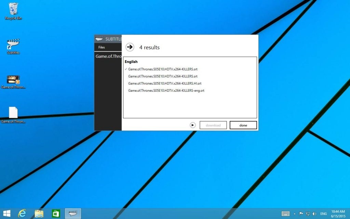
Task: Open the Windows Start menu
Action: [x=7, y=214]
